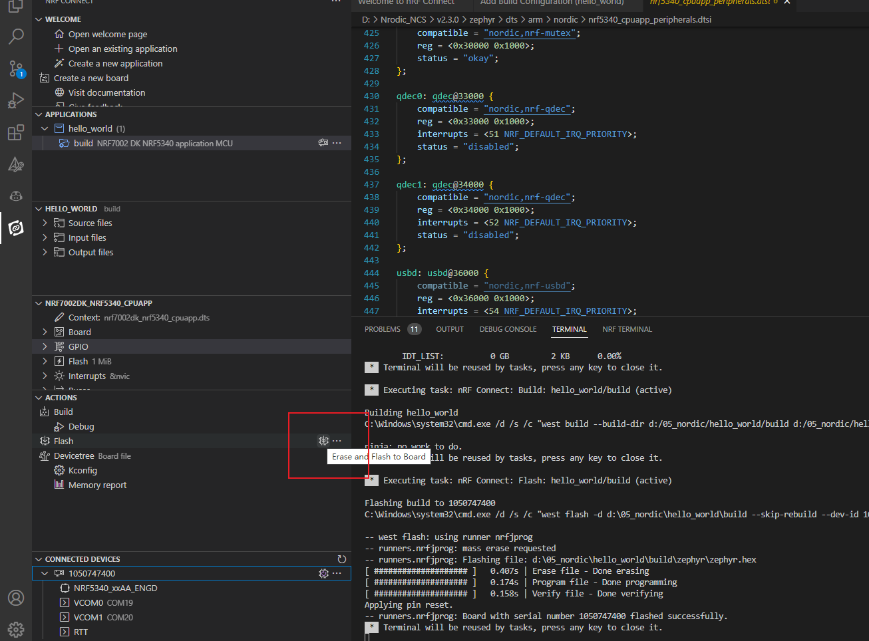Open Run and Debug view
869x641 pixels.
16,100
